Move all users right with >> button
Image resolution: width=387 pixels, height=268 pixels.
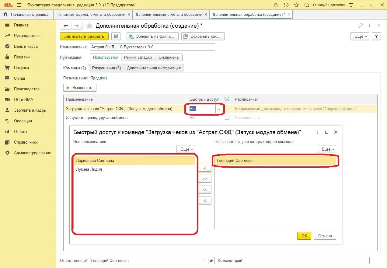pos(205,179)
